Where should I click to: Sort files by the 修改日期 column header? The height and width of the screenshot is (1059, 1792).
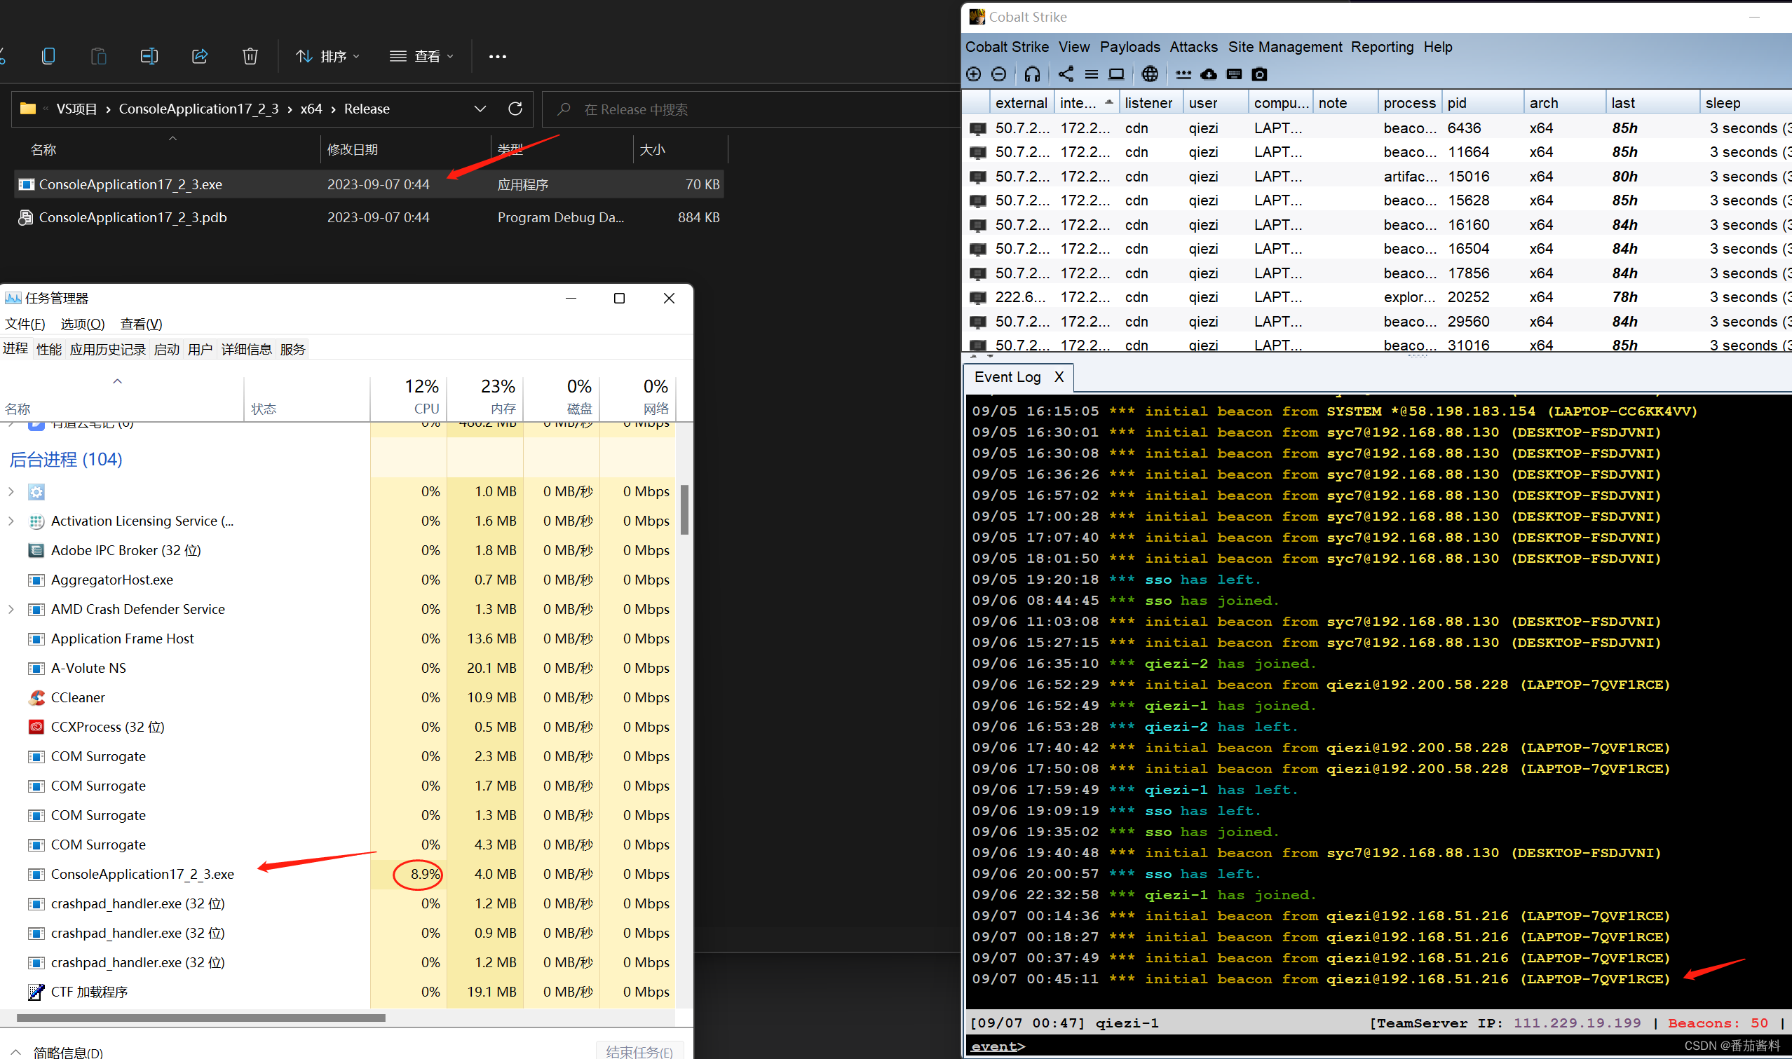[x=405, y=149]
